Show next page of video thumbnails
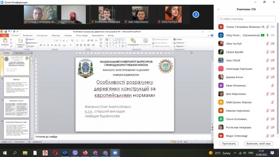279x157 pixels. (196, 14)
